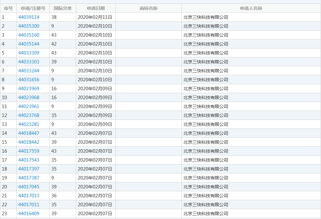Open application number 44018442
Image resolution: width=321 pixels, height=219 pixels.
coord(29,142)
